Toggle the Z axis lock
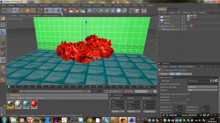Image resolution: width=220 pixels, height=123 pixels. point(58,11)
